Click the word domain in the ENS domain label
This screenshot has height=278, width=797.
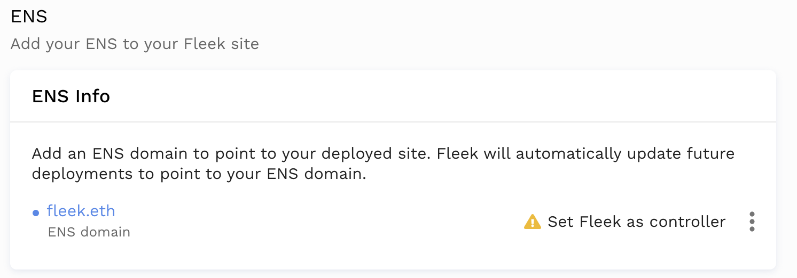[110, 232]
